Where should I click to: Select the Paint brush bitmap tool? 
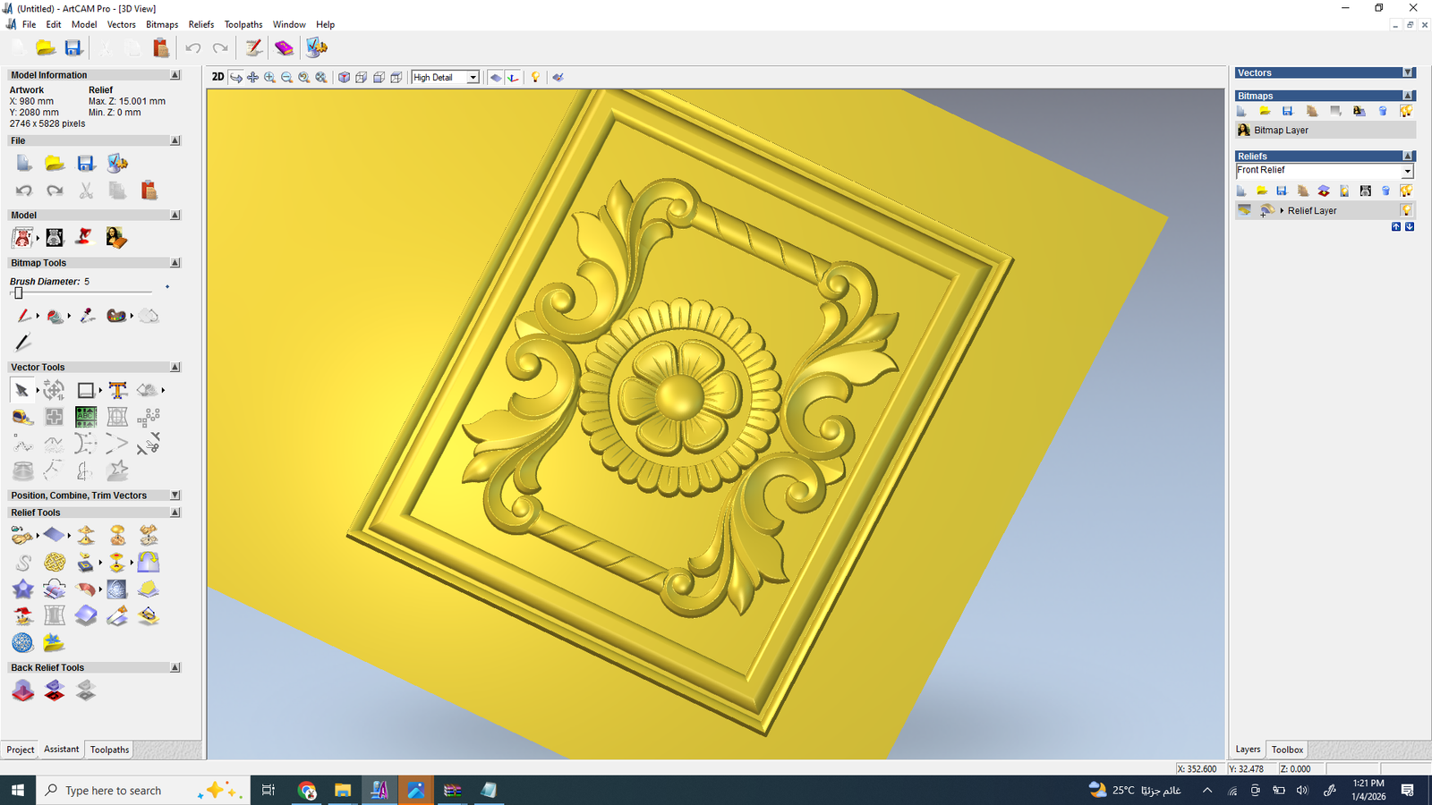(x=23, y=316)
